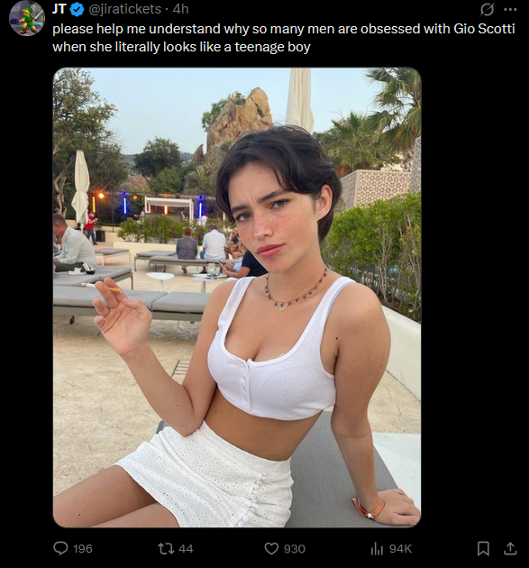The width and height of the screenshot is (529, 568).
Task: Click the 4h timestamp
Action: point(180,9)
